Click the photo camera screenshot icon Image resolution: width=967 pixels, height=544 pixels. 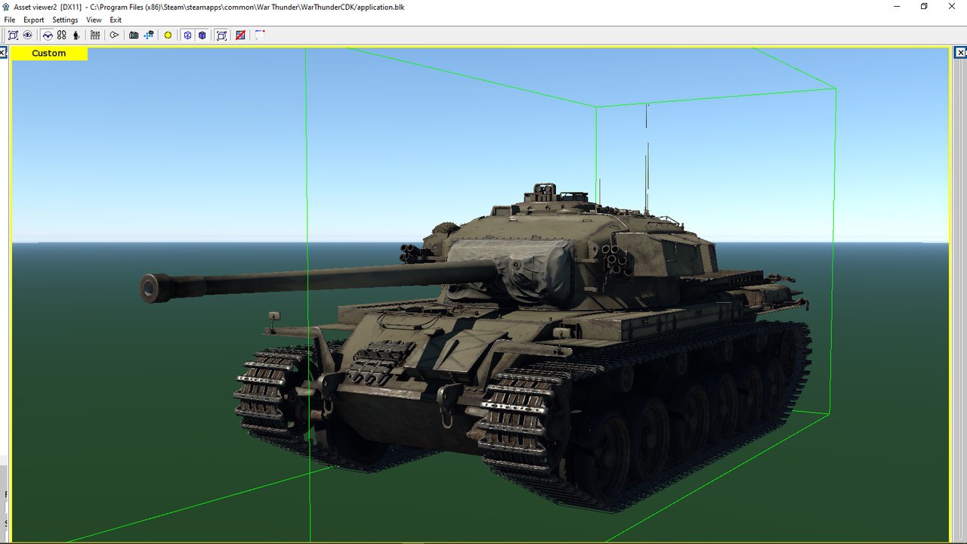pos(134,35)
